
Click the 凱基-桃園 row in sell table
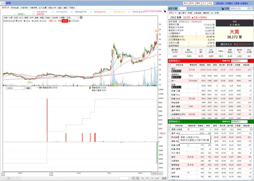[210, 145]
